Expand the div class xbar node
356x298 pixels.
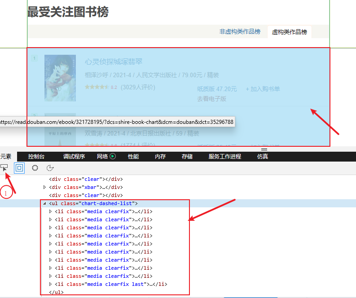point(44,187)
